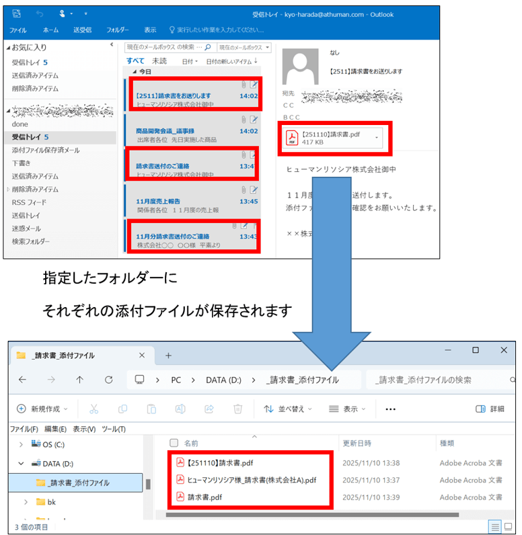Filter messages with 未読
The image size is (522, 535).
[x=159, y=60]
